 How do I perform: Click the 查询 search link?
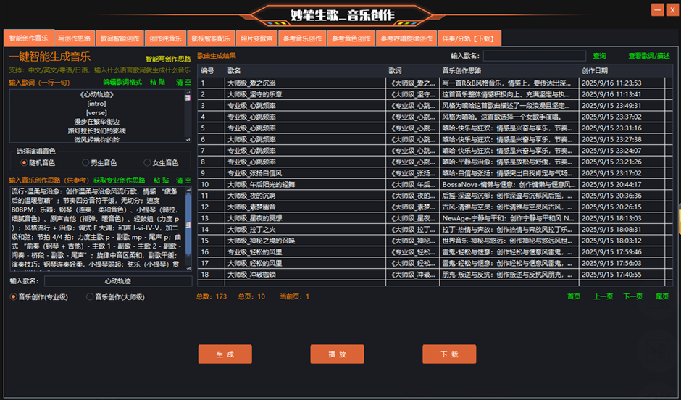pyautogui.click(x=599, y=56)
